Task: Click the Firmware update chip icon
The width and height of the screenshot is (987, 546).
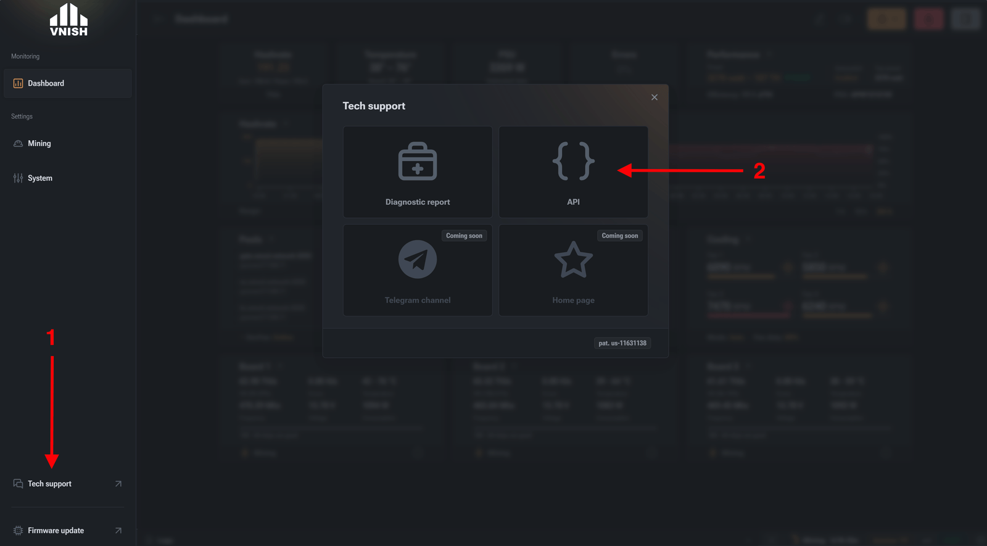Action: 18,531
